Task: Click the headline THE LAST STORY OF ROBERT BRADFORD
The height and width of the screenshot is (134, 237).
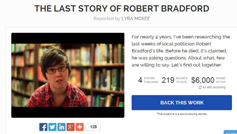Action: click(122, 9)
